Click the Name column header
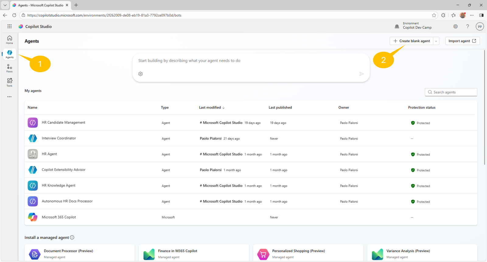This screenshot has height=262, width=487. pos(32,108)
